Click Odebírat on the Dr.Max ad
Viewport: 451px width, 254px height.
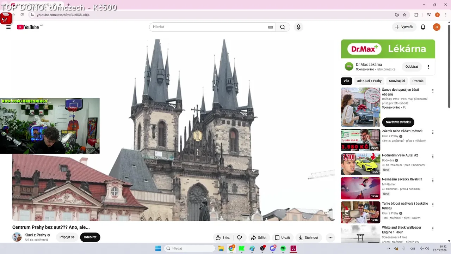click(412, 67)
